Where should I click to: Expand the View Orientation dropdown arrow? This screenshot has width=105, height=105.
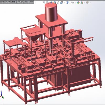tap(64, 3)
